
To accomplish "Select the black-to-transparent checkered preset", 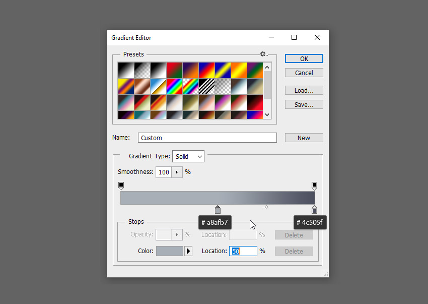I will 142,70.
